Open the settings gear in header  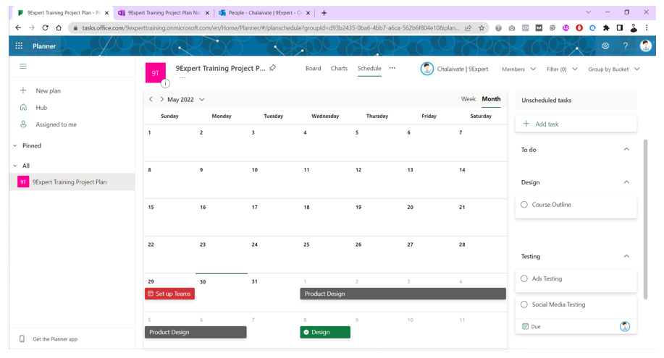coord(605,46)
